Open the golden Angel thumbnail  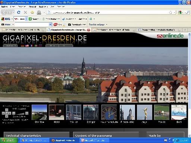pyautogui.click(x=144, y=112)
